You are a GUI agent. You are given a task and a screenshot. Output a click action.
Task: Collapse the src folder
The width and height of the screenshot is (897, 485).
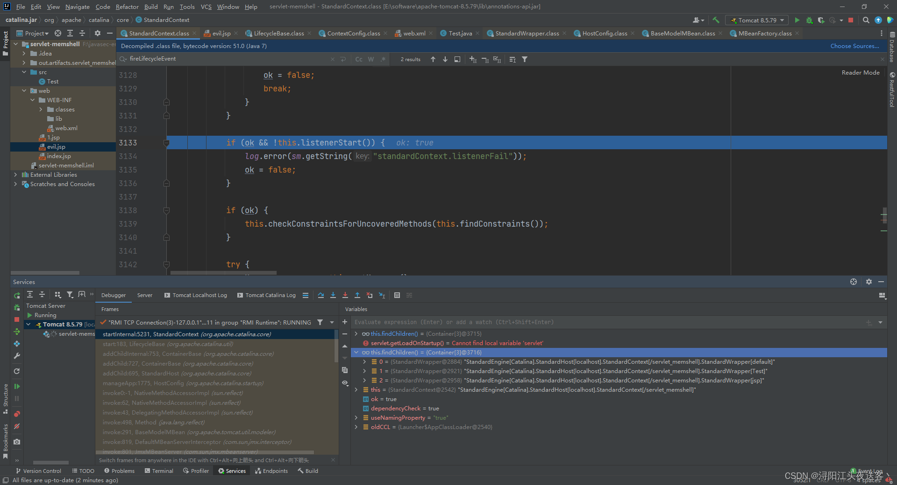(24, 72)
